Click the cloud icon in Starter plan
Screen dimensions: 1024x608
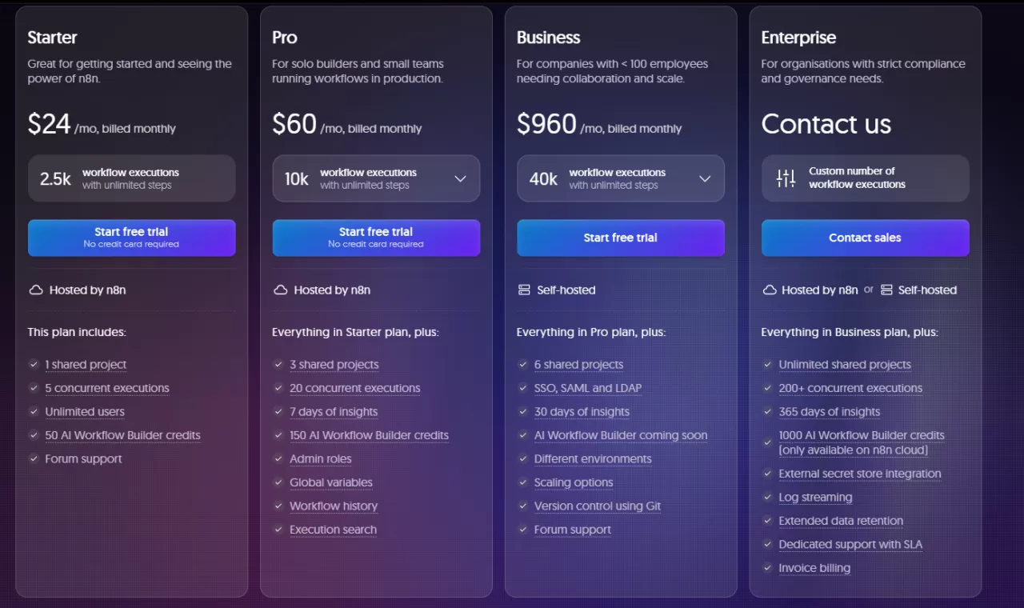click(x=35, y=290)
